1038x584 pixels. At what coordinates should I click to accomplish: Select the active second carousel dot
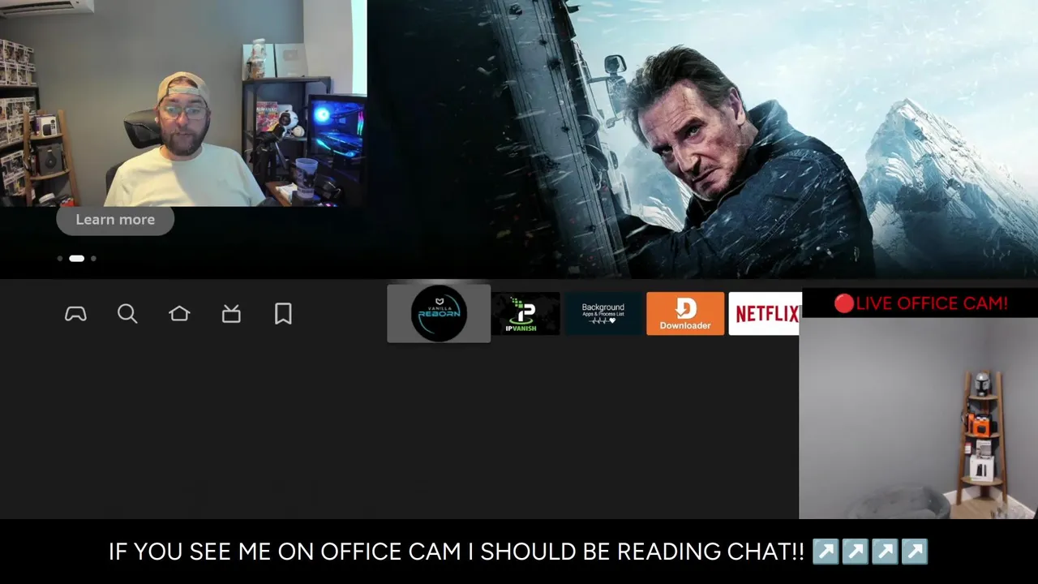pos(76,259)
